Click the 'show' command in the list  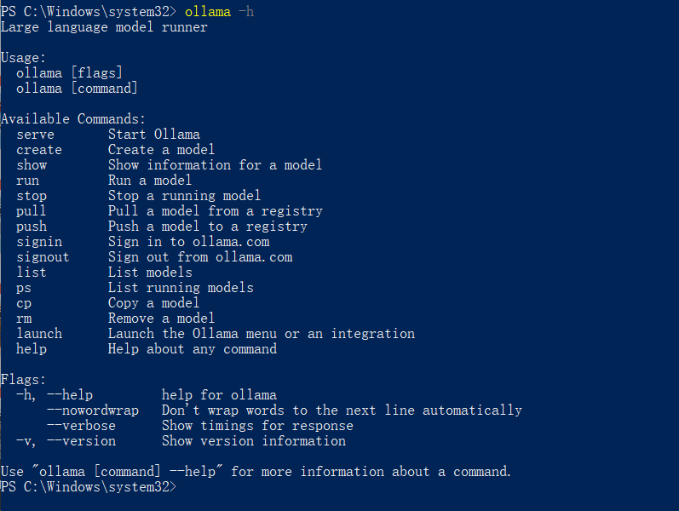pyautogui.click(x=32, y=165)
